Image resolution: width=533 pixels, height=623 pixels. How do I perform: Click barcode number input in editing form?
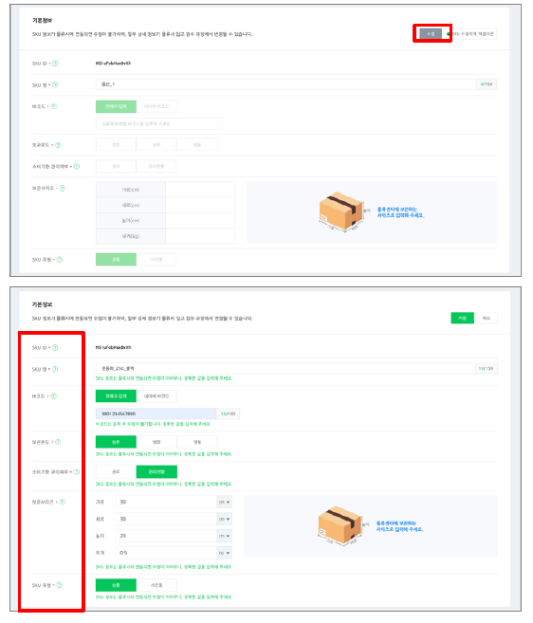pyautogui.click(x=156, y=413)
